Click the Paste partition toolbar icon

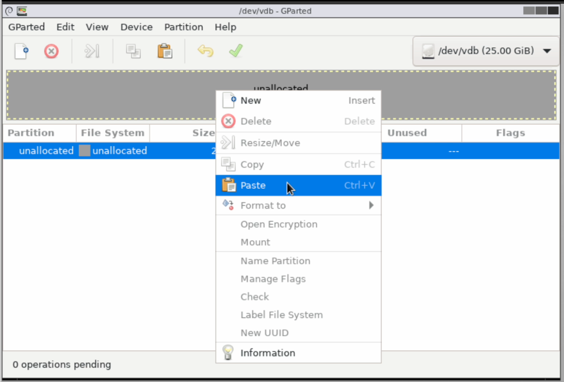[x=165, y=51]
